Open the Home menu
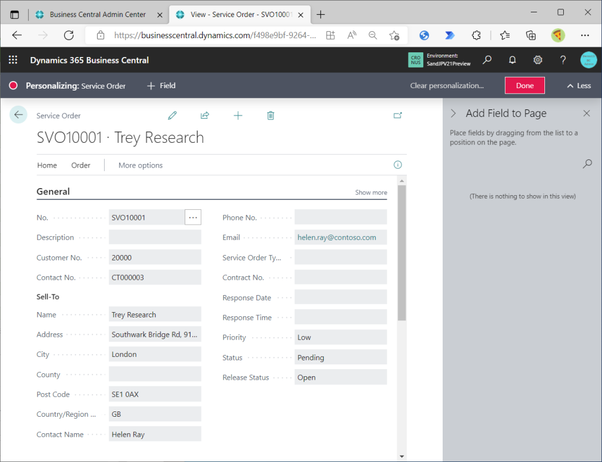 [x=47, y=165]
